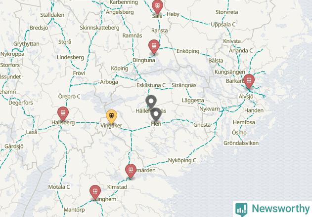Click the Enköping town label
Viewport: 312px width, 217px height.
coord(188,51)
